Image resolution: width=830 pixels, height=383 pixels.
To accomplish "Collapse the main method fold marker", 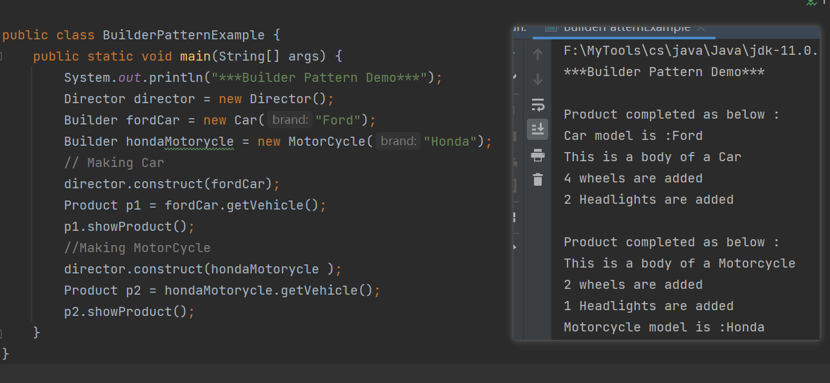I will click(x=1, y=56).
